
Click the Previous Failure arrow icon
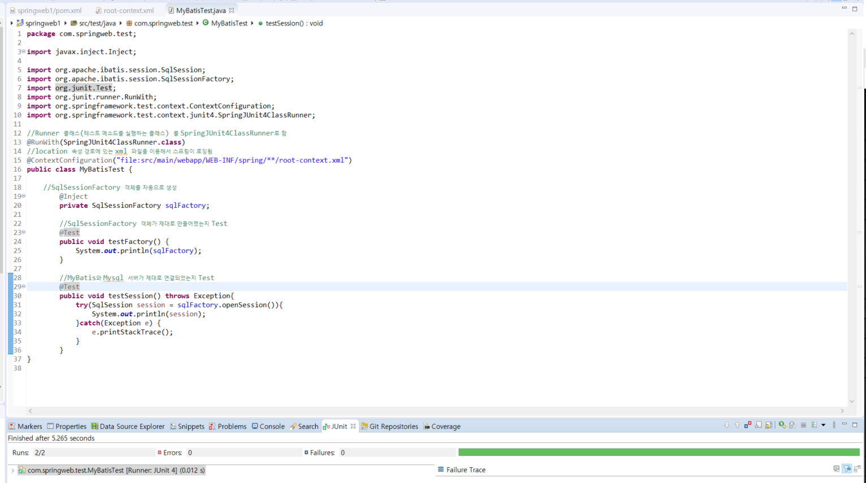(737, 425)
